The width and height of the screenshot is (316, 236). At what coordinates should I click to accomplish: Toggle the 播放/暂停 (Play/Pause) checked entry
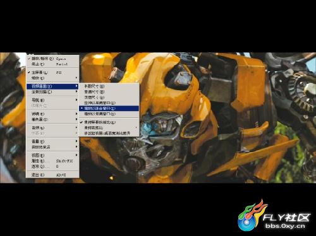point(52,59)
